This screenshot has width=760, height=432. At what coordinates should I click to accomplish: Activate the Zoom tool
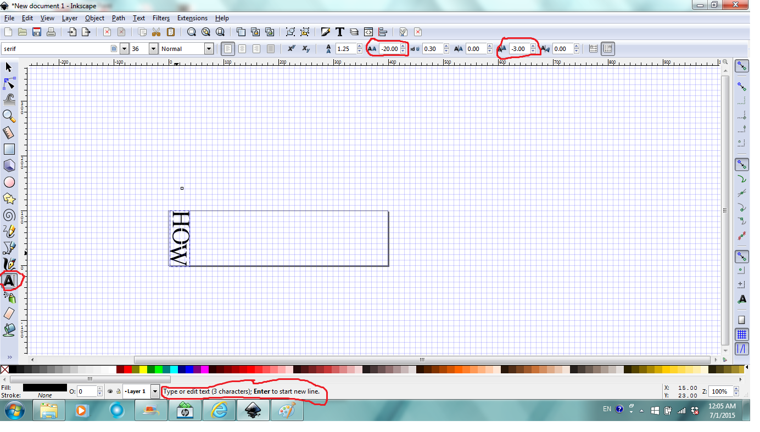(9, 116)
